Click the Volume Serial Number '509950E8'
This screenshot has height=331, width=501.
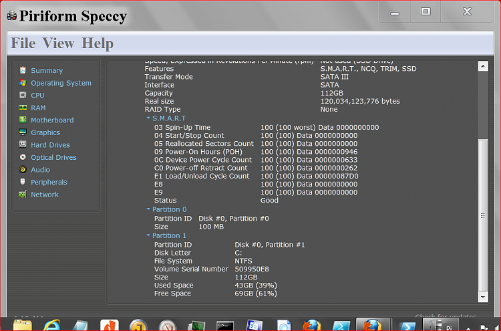coord(252,269)
